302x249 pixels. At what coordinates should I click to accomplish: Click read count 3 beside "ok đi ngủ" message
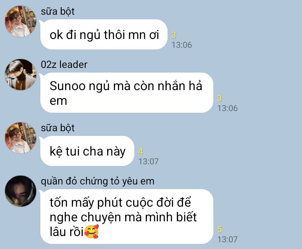(x=174, y=35)
